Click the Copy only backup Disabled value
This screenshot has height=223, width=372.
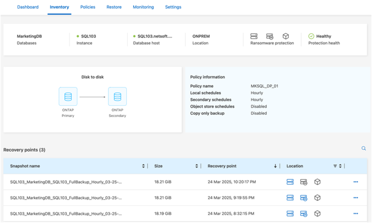pos(259,114)
